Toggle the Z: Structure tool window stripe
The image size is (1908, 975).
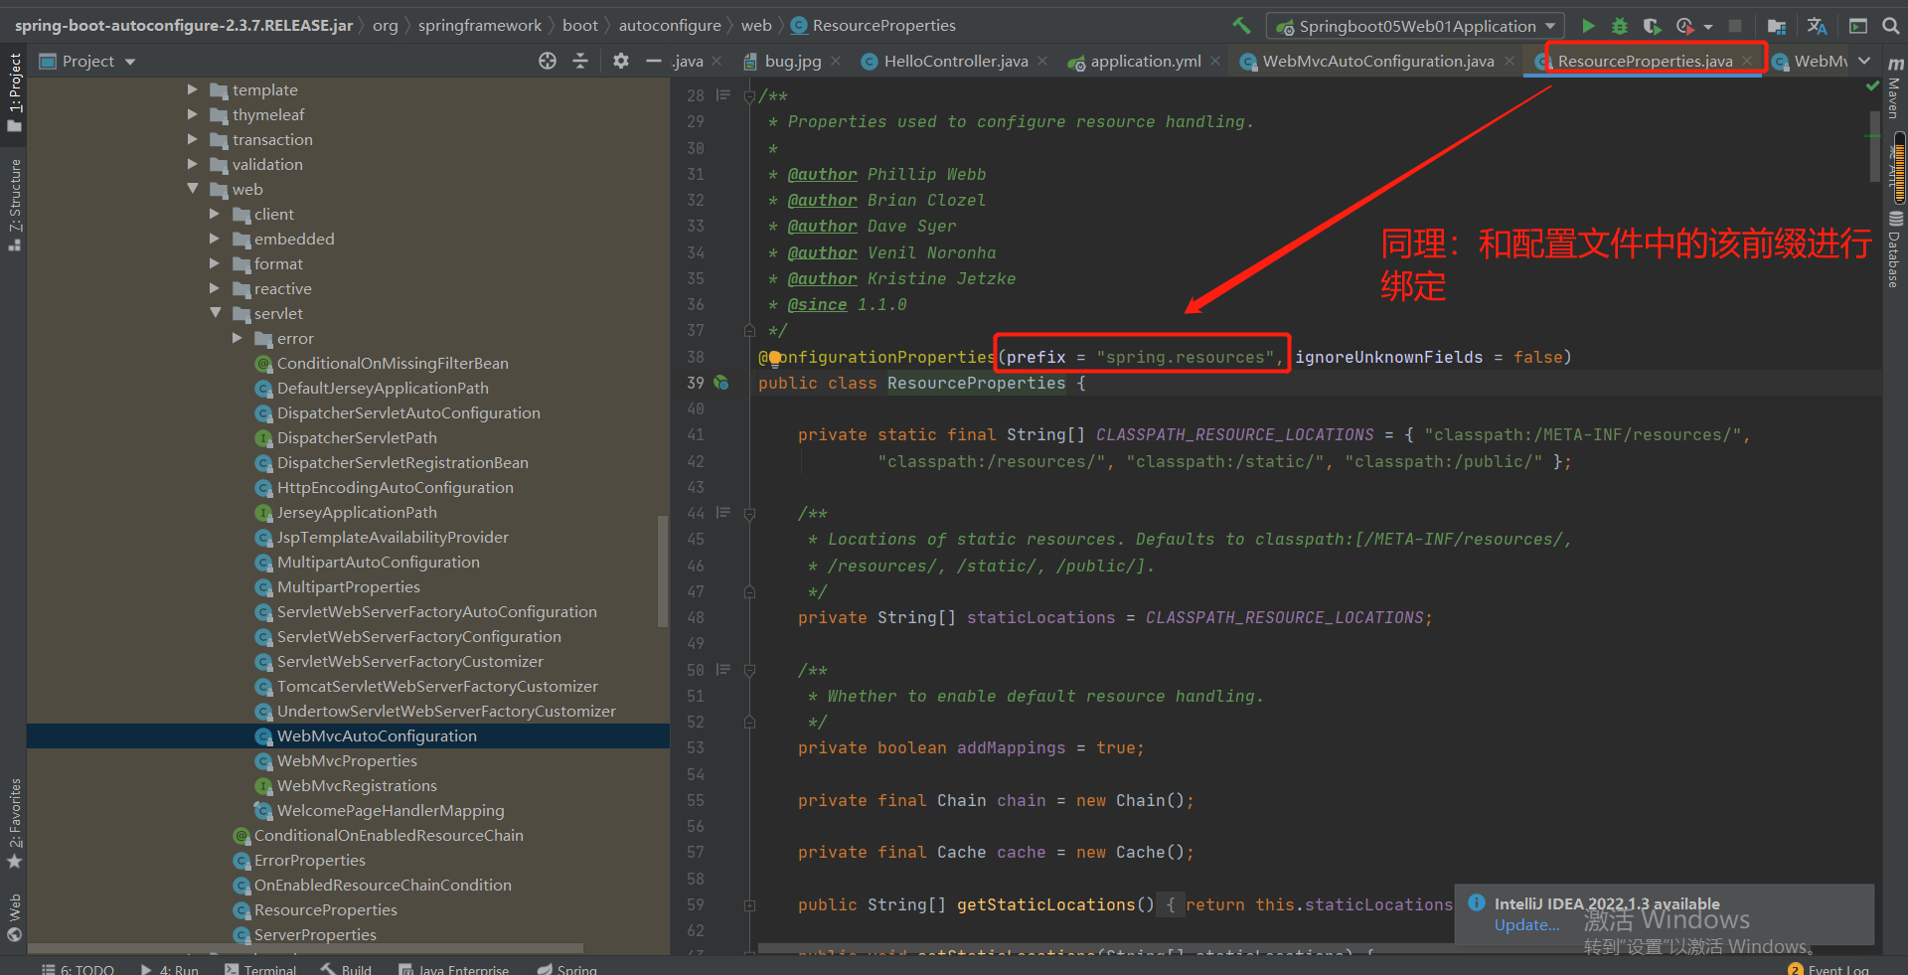click(14, 204)
